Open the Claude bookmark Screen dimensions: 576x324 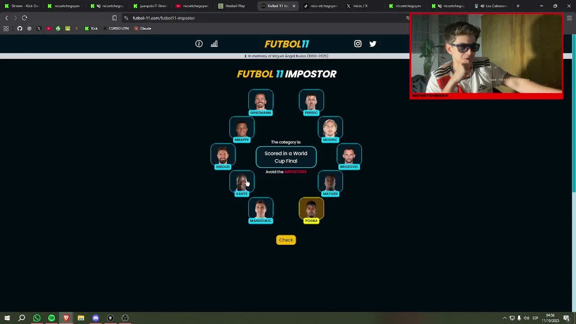[x=142, y=28]
